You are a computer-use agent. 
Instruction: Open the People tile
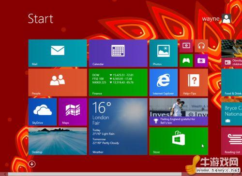tap(58, 82)
